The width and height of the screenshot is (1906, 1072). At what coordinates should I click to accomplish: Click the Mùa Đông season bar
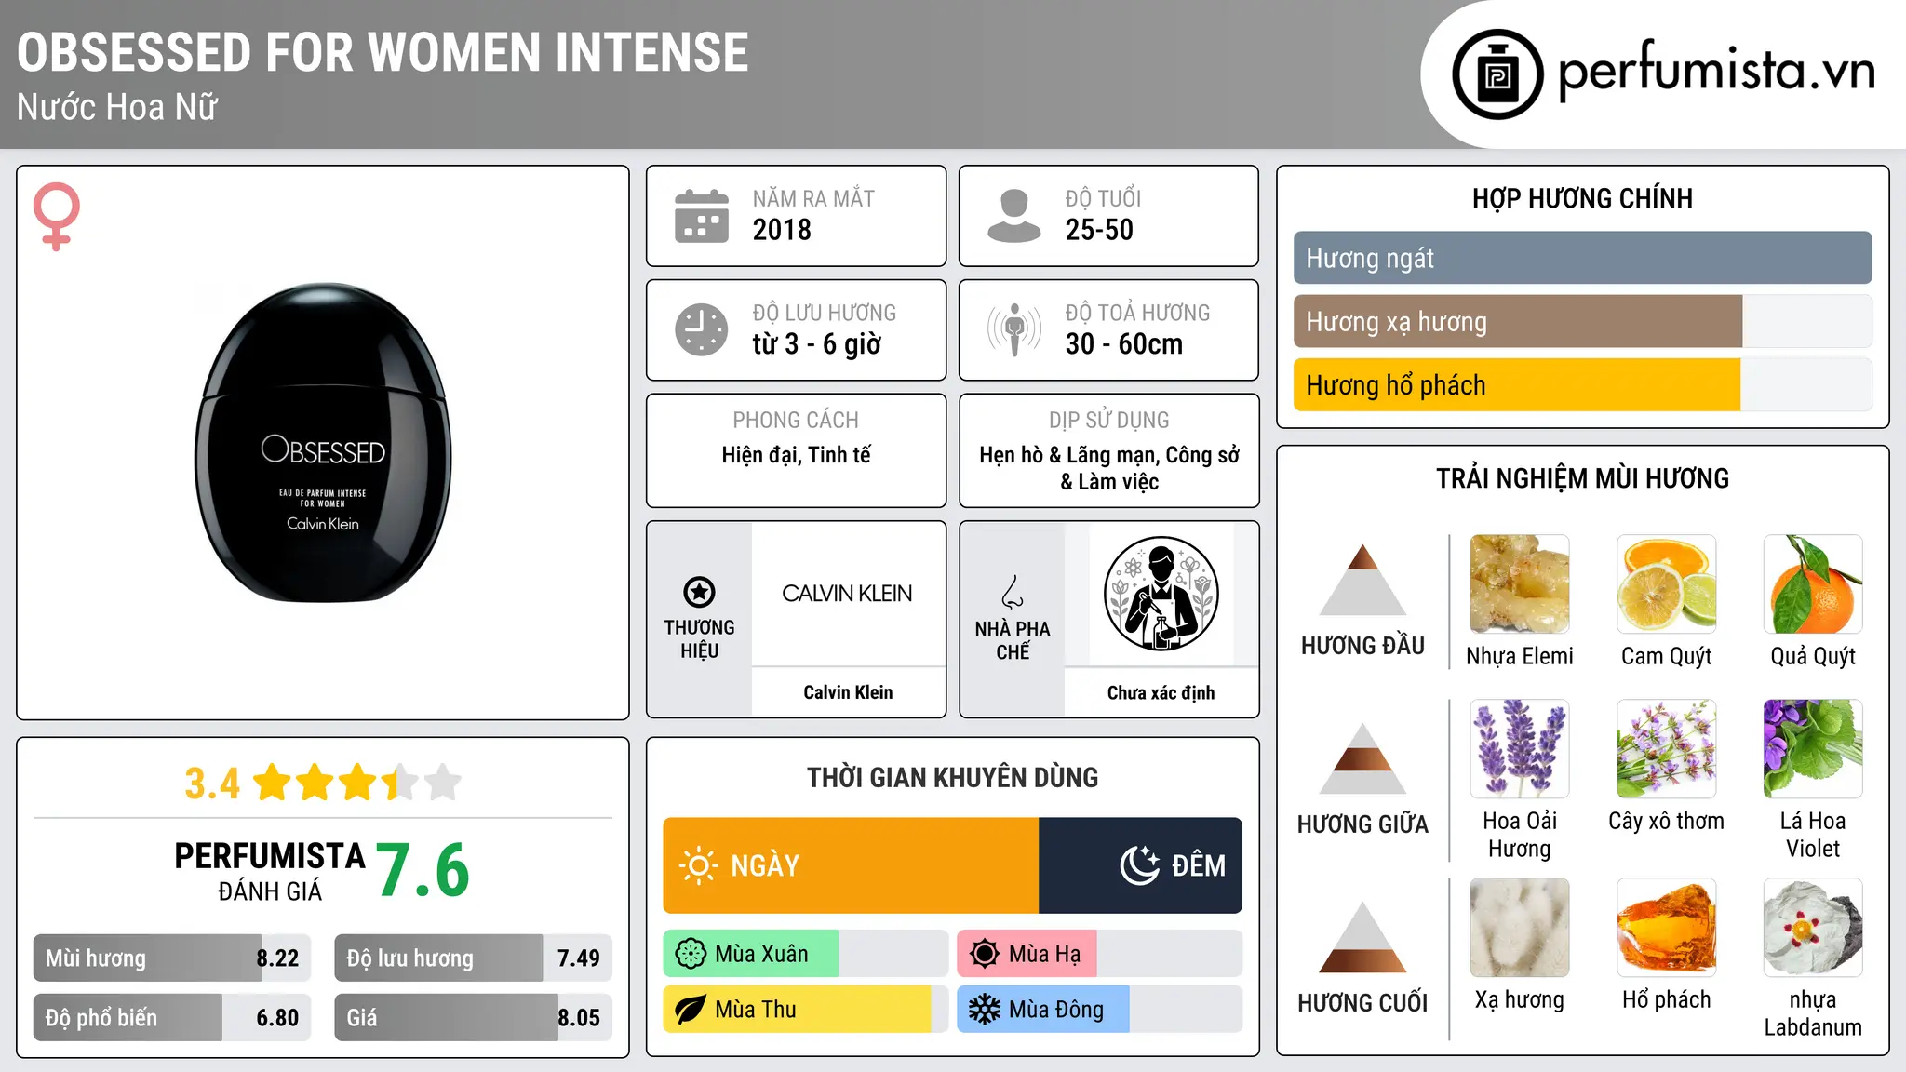pyautogui.click(x=1099, y=1010)
